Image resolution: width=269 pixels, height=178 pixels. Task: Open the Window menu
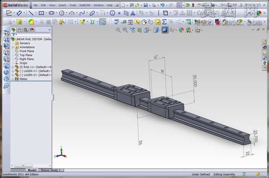click(x=99, y=5)
